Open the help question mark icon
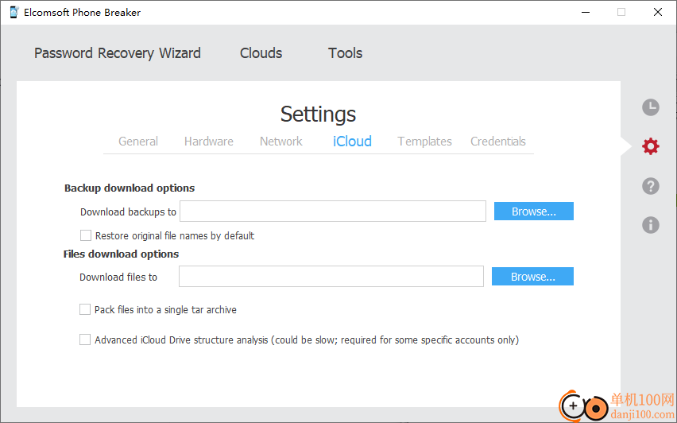This screenshot has width=677, height=423. pyautogui.click(x=650, y=186)
